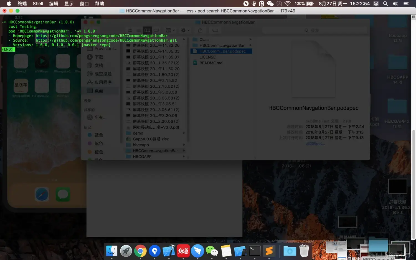The height and width of the screenshot is (260, 416).
Task: Open Apple menu
Action: 9,4
